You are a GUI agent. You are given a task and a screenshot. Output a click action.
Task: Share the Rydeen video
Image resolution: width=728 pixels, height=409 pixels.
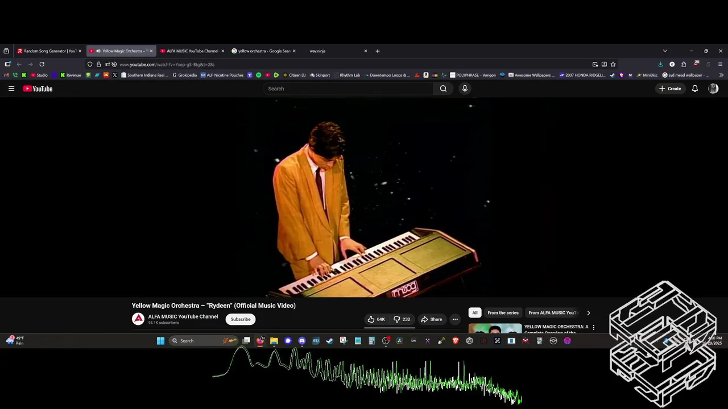[431, 319]
